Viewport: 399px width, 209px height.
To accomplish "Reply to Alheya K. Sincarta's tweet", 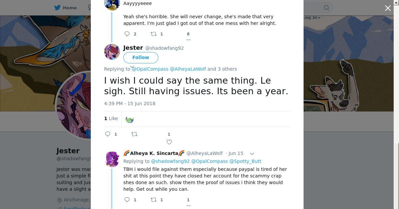I will point(127,200).
